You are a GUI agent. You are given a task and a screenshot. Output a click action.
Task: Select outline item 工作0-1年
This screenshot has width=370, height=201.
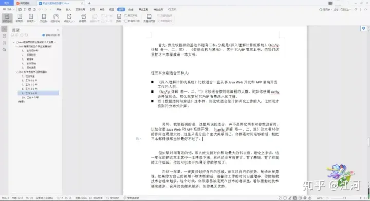29,80
